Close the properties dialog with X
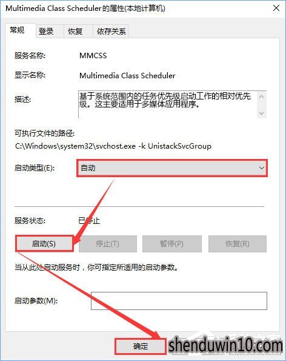The width and height of the screenshot is (286, 361). click(x=276, y=8)
